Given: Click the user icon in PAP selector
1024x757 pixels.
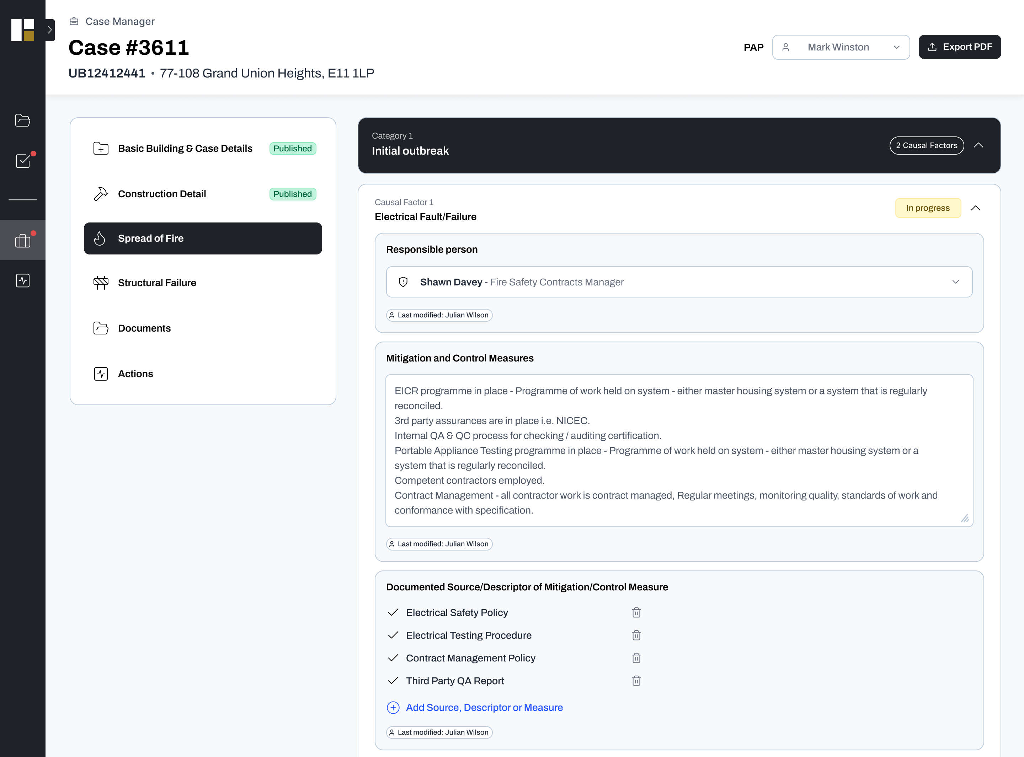Looking at the screenshot, I should (786, 47).
